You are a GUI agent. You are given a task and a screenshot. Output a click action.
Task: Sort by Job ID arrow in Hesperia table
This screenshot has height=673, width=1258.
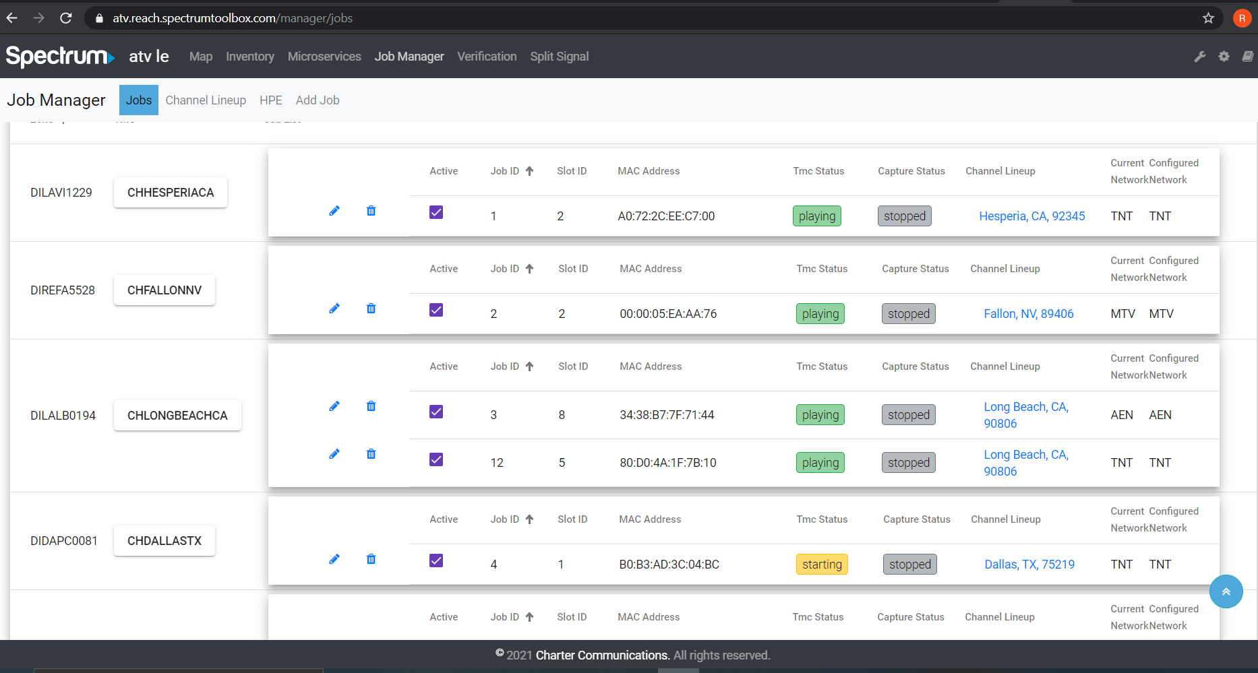click(x=529, y=171)
